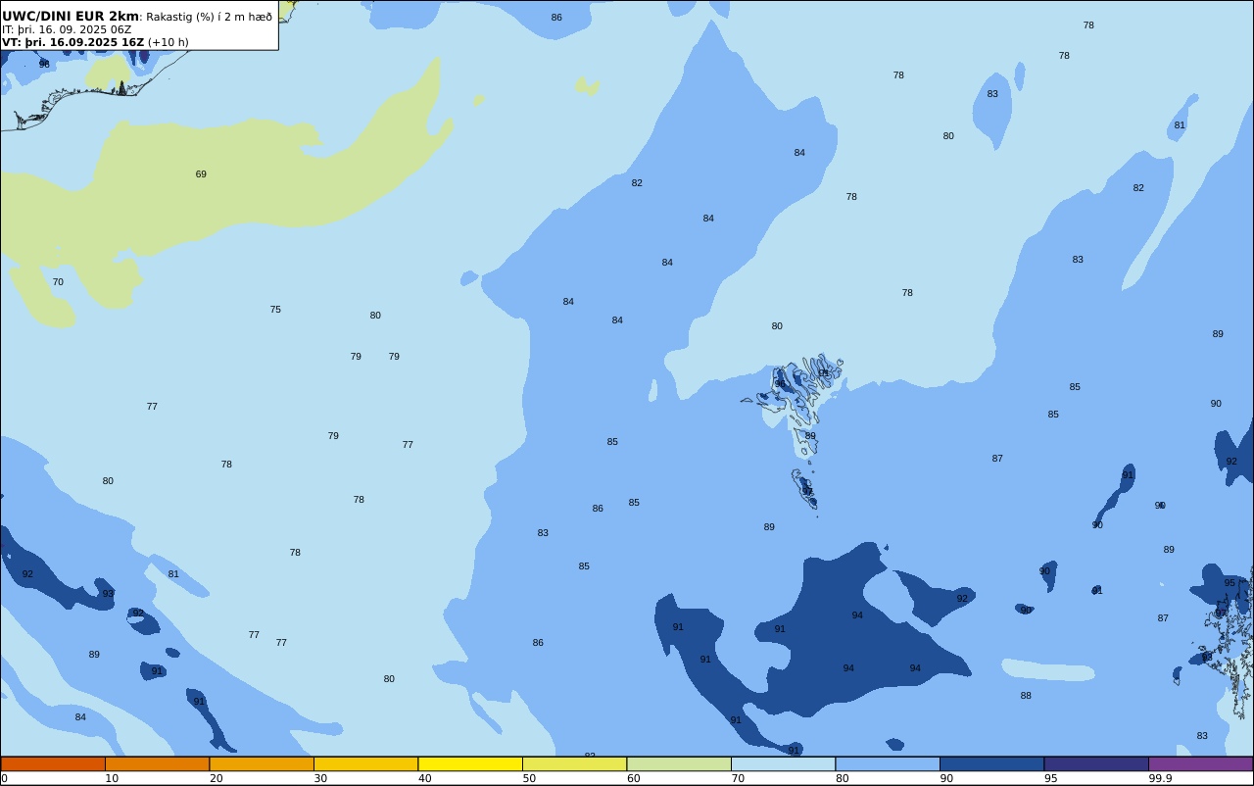Click the 60–70 light green legend swatch
The height and width of the screenshot is (786, 1254).
679,763
